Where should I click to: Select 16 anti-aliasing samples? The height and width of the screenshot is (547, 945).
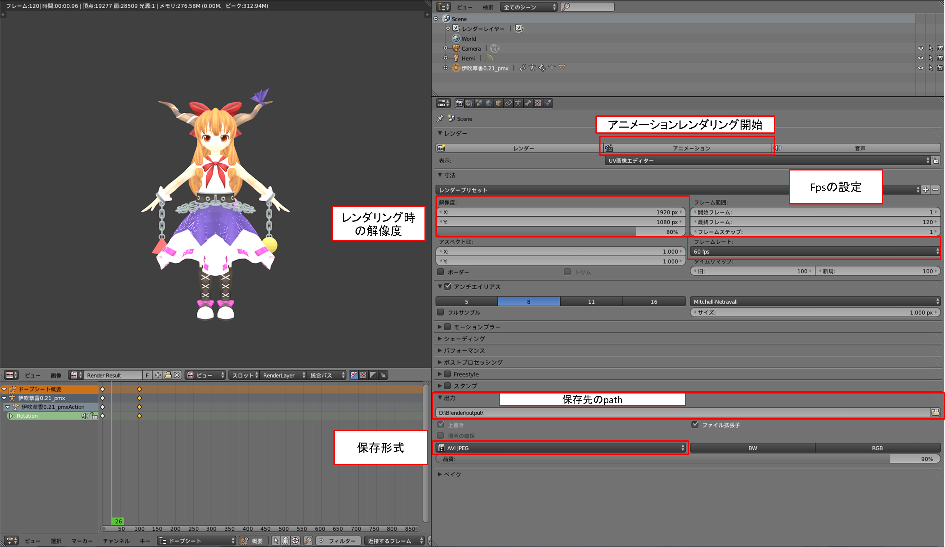[x=654, y=302]
